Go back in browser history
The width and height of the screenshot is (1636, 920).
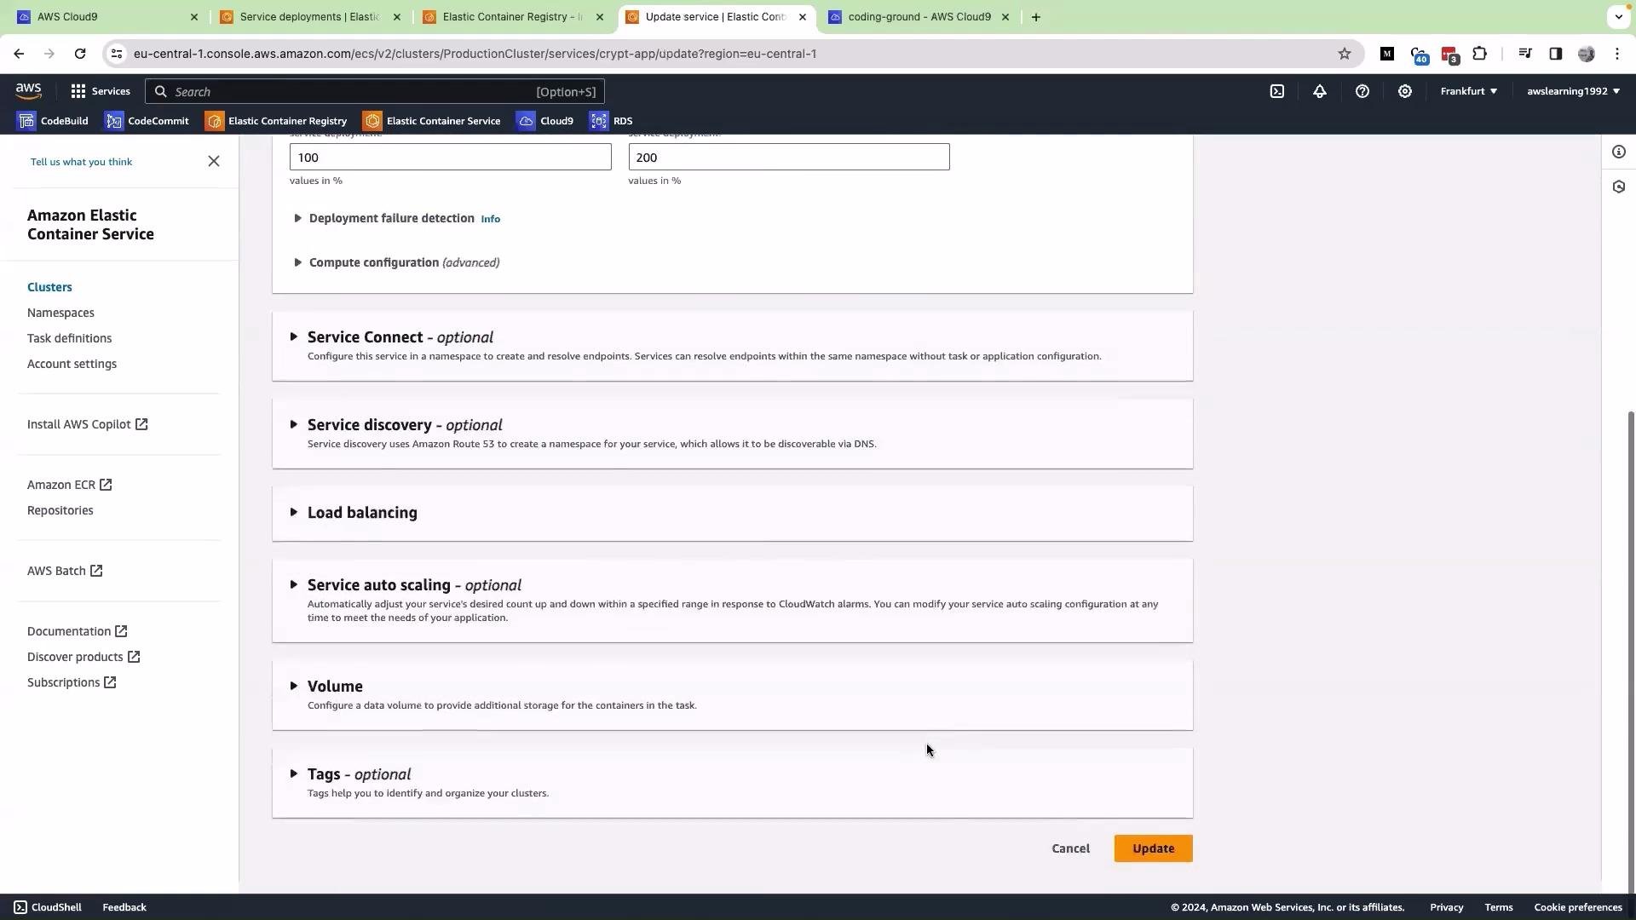pos(19,54)
